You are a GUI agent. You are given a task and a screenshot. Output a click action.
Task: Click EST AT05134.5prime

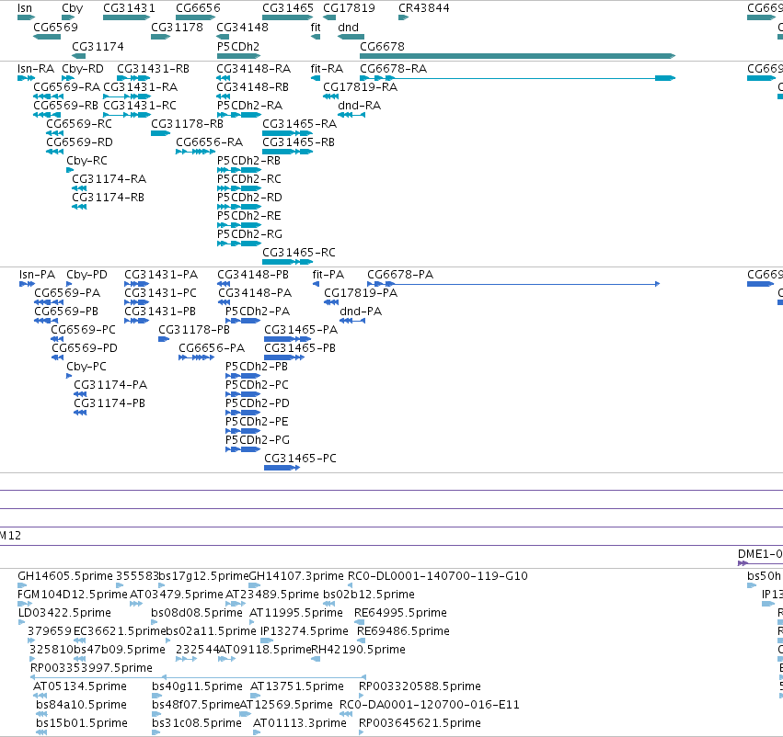pos(80,686)
